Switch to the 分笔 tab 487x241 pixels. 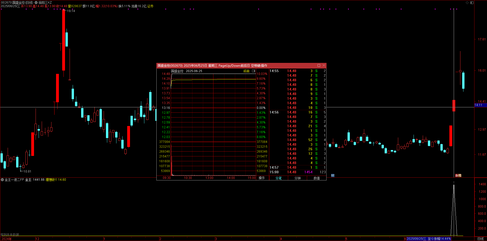click(x=278, y=178)
